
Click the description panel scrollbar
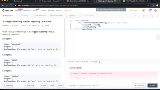[64, 38]
